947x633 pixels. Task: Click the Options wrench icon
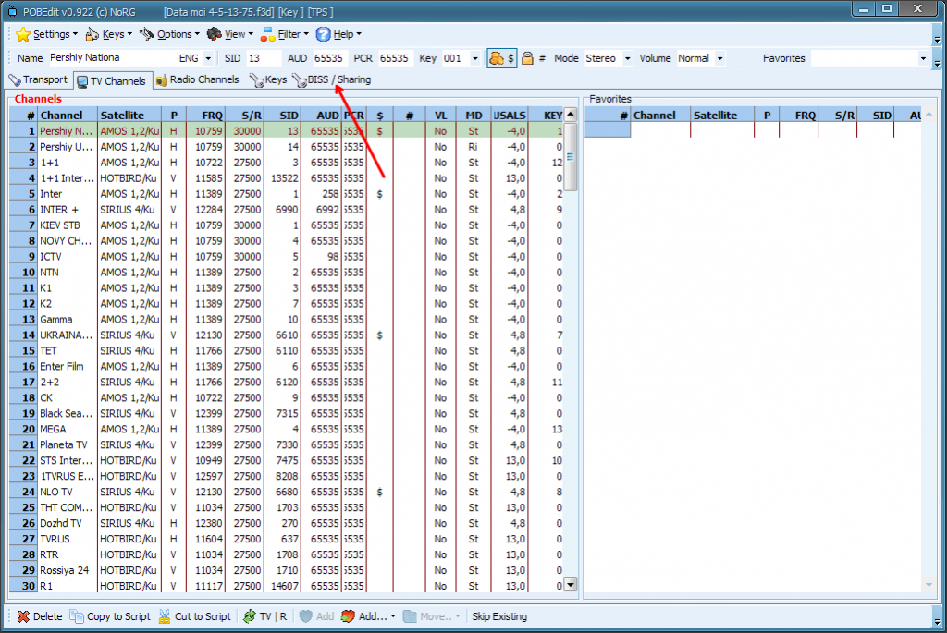coord(147,34)
